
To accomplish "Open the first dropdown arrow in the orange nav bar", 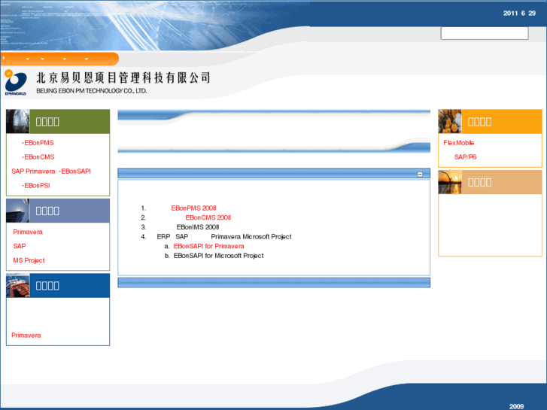I will coord(28,59).
